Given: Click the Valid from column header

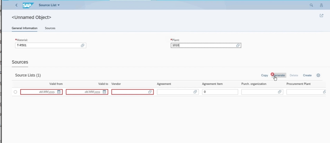Looking at the screenshot, I should click(56, 84).
